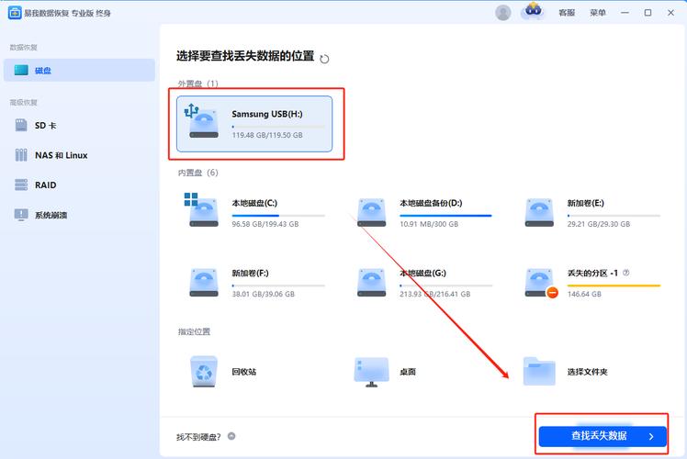Viewport: 687px width, 459px height.
Task: Click the 丢失的分区 -1 name text
Action: (592, 274)
